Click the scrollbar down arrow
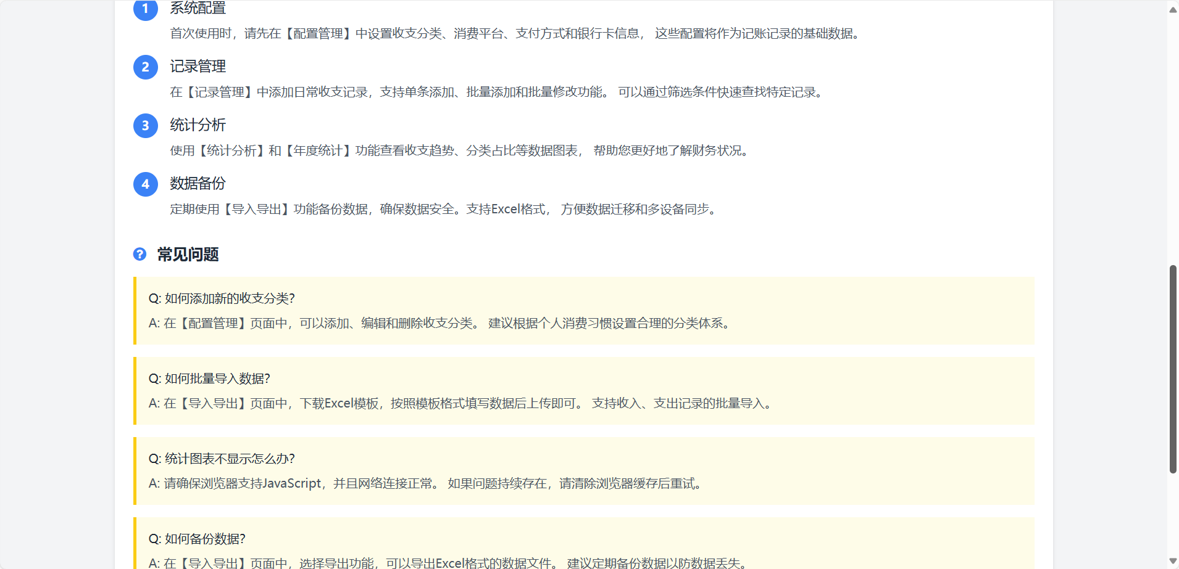 coord(1173,561)
